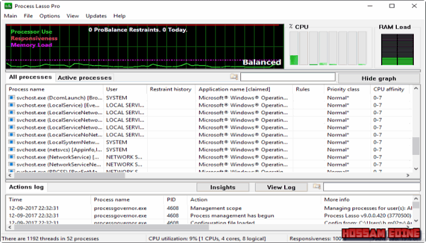The width and height of the screenshot is (426, 243).
Task: Click the Hide graph button
Action: pyautogui.click(x=379, y=78)
